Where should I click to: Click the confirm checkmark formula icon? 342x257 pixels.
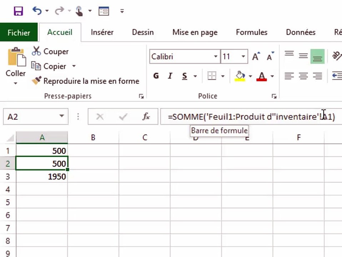pos(123,117)
